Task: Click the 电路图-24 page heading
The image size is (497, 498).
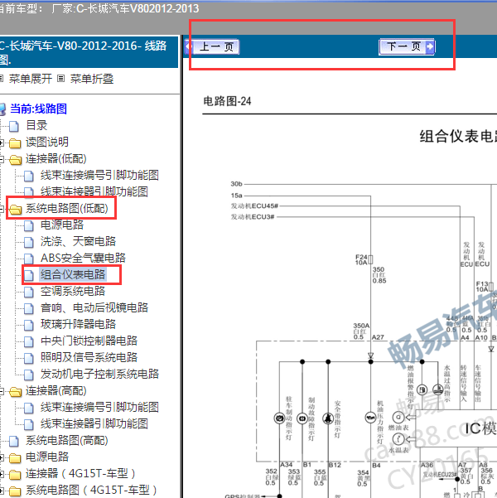Action: click(x=227, y=101)
